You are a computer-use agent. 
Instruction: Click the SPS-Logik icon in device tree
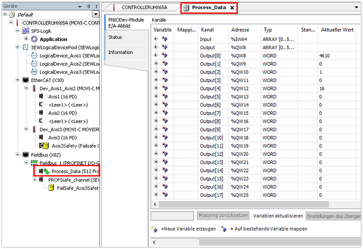(x=25, y=31)
